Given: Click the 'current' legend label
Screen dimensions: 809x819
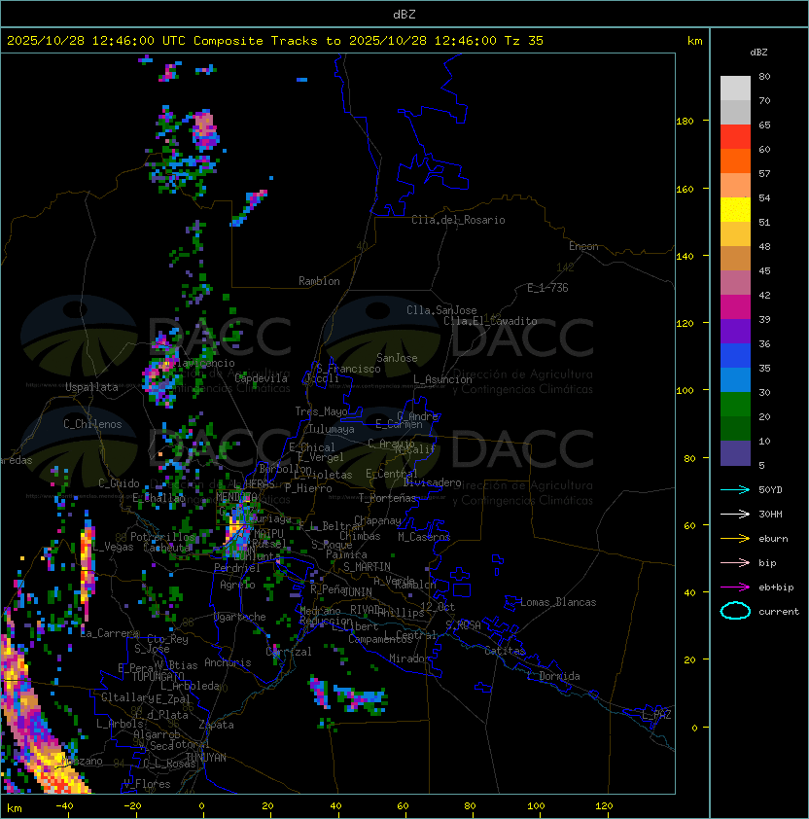Looking at the screenshot, I should tap(779, 611).
